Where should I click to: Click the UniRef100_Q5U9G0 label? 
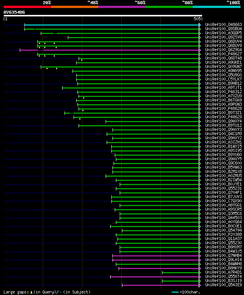223,75
